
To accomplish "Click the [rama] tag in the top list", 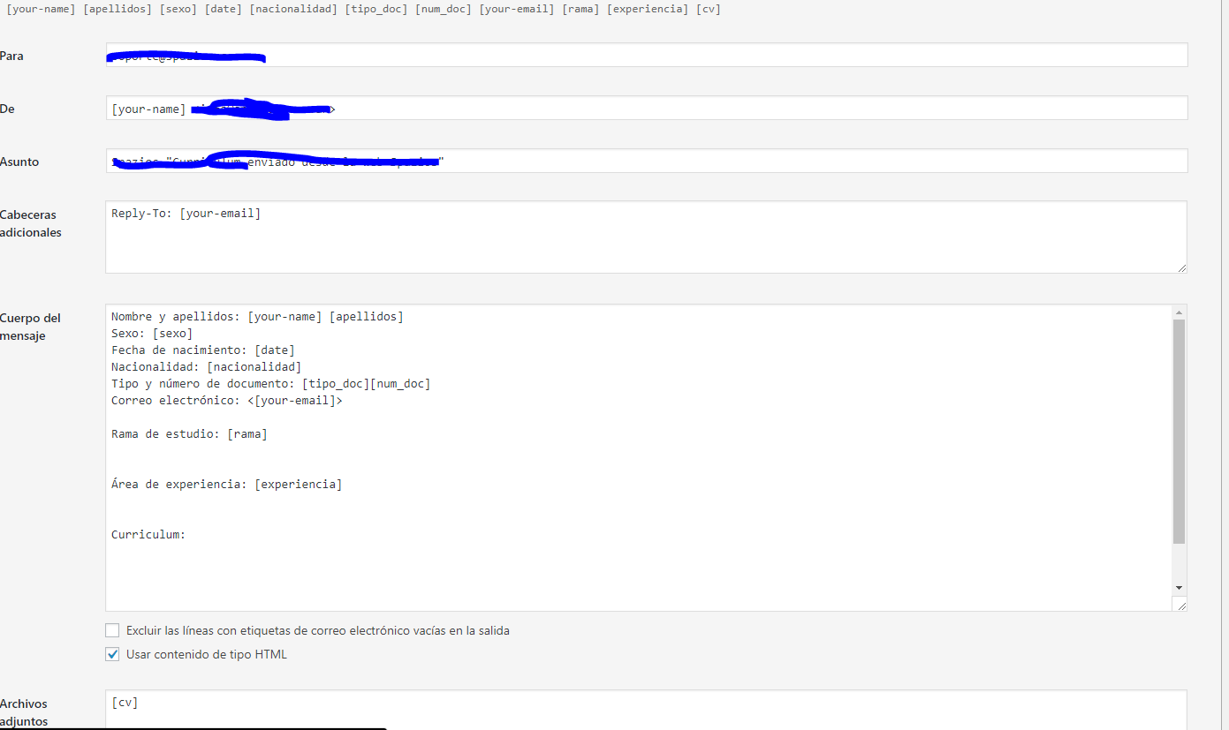I will [x=580, y=9].
